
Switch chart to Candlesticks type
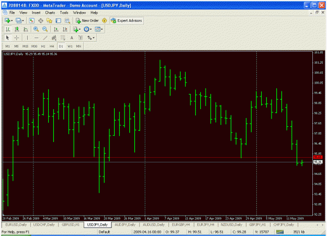tap(17, 29)
